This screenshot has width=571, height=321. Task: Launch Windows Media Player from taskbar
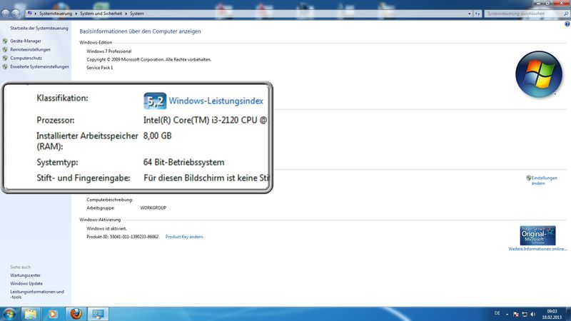(x=53, y=314)
